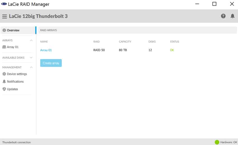
Task: Click the disks count 12
Action: click(x=150, y=50)
